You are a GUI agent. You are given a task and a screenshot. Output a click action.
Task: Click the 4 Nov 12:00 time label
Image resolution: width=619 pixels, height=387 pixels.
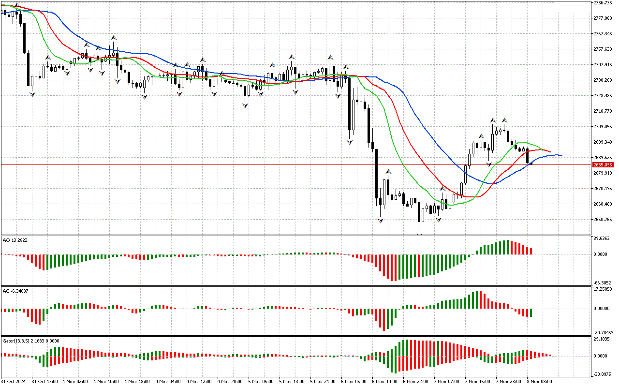coord(199,382)
